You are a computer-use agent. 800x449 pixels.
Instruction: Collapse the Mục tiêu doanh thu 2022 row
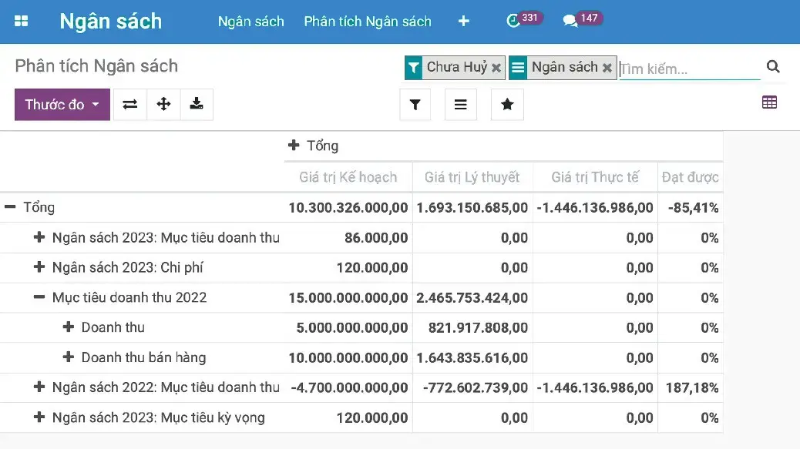(x=39, y=297)
